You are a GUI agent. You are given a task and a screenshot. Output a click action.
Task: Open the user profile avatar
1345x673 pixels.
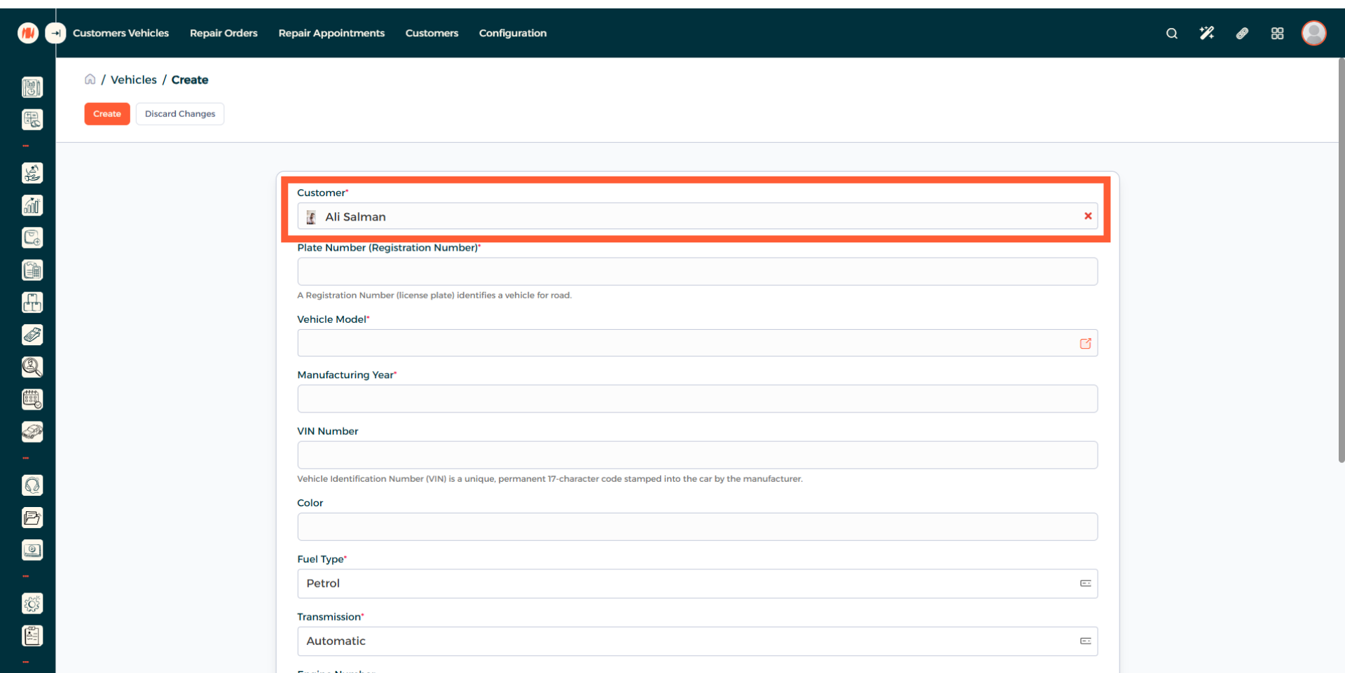(1313, 33)
